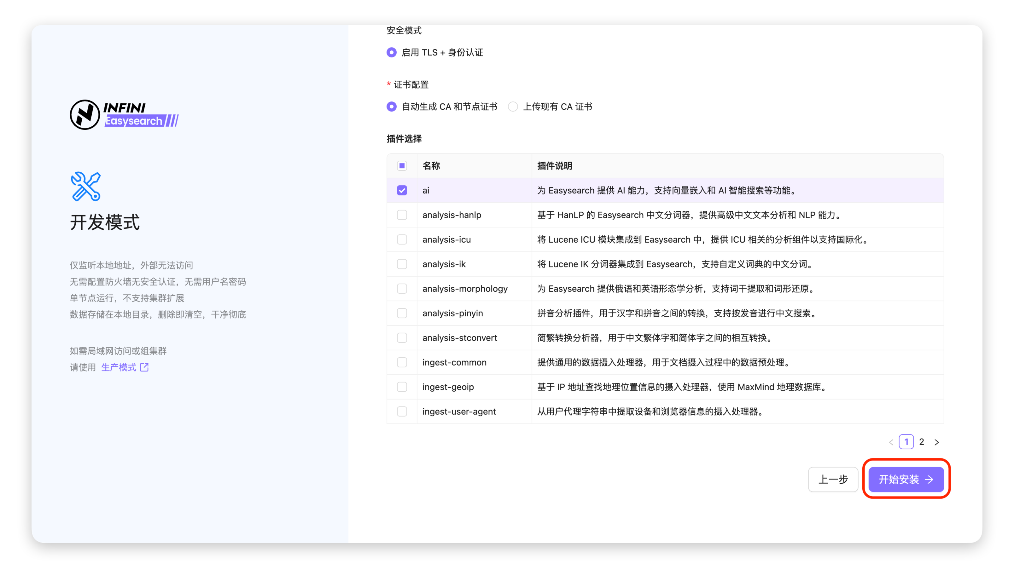Uncheck the ai plugin checkbox

click(402, 190)
